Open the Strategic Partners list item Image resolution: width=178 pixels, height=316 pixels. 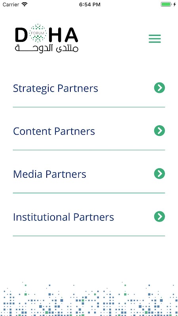(89, 88)
